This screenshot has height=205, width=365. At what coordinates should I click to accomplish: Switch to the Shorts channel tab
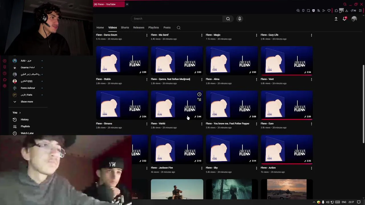click(125, 28)
